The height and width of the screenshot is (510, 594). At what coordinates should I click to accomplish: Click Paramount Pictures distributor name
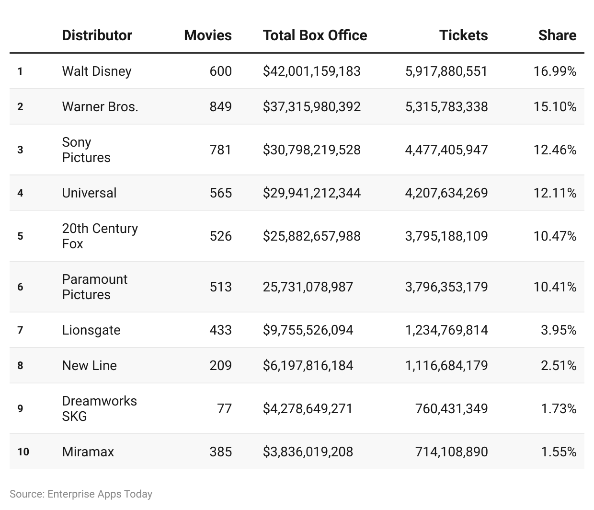(95, 287)
